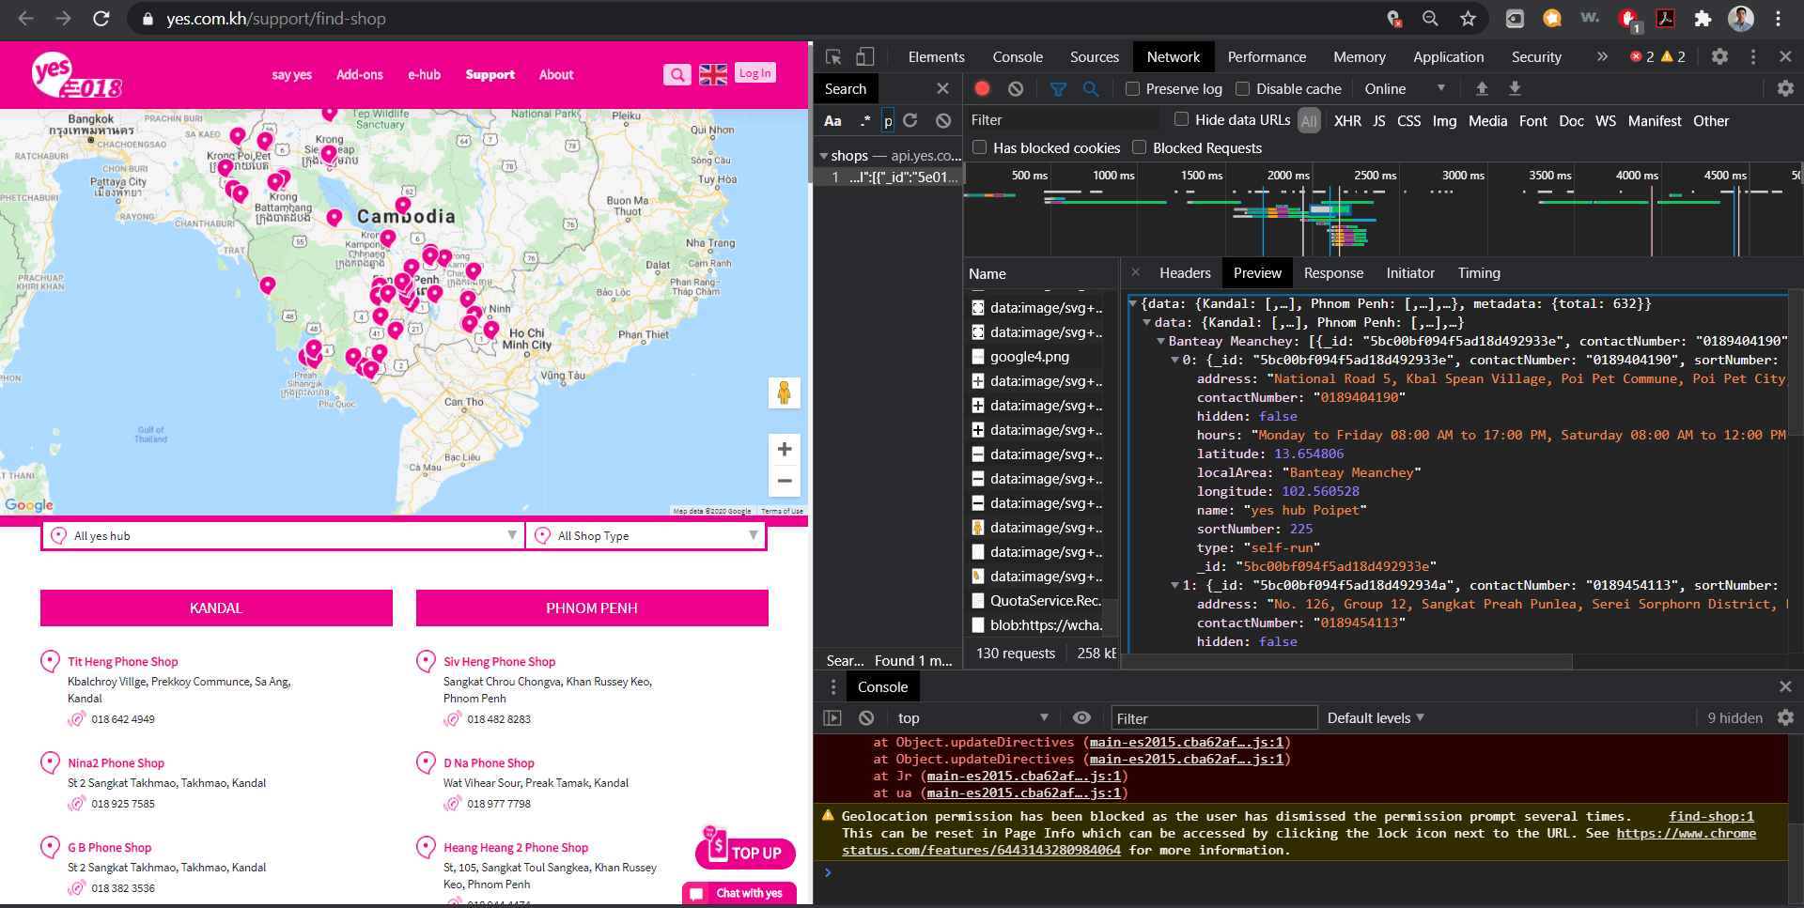Open network search magnifier icon
1804x908 pixels.
1091,88
